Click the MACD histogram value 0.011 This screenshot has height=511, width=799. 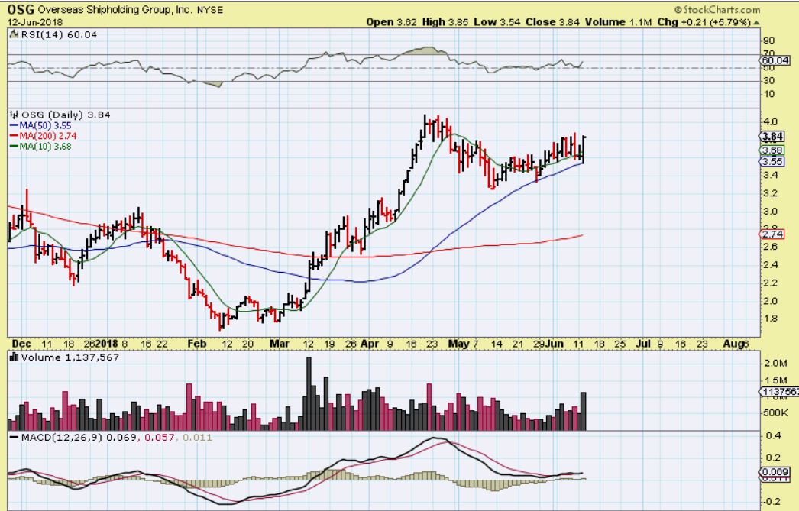196,438
